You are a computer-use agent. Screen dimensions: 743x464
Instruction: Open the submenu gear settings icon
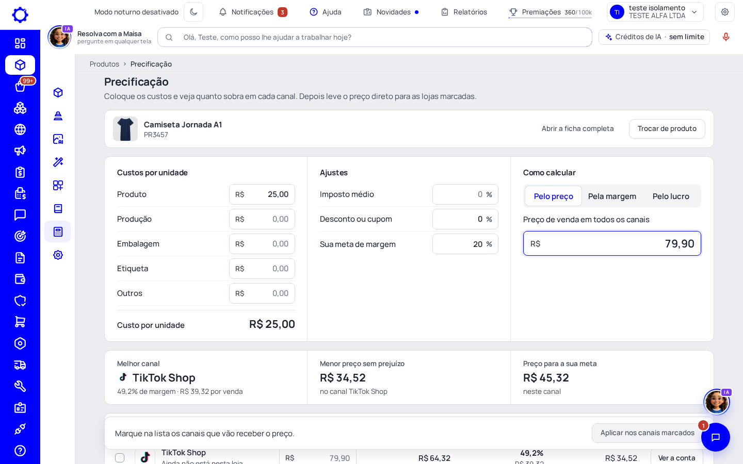[58, 255]
